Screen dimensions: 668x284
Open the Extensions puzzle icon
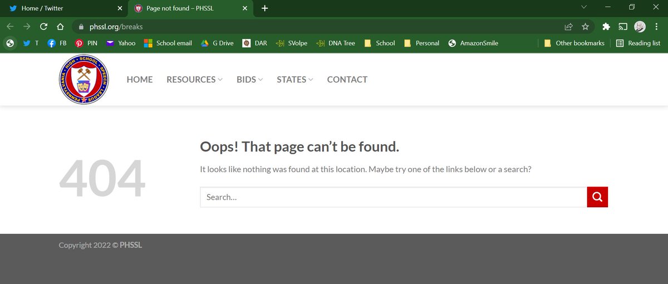coord(606,26)
